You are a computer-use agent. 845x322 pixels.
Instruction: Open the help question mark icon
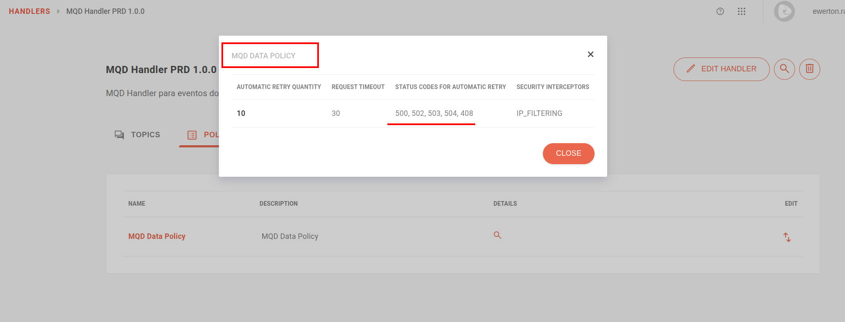720,11
